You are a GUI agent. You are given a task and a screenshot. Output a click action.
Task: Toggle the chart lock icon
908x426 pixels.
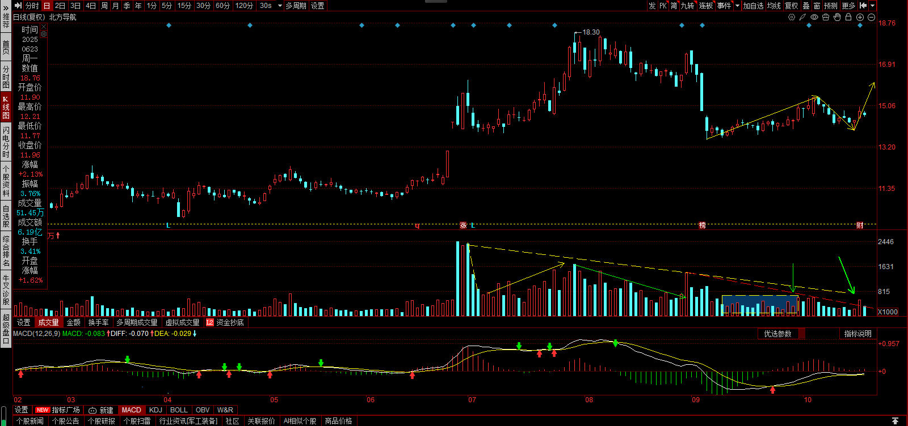[x=848, y=17]
